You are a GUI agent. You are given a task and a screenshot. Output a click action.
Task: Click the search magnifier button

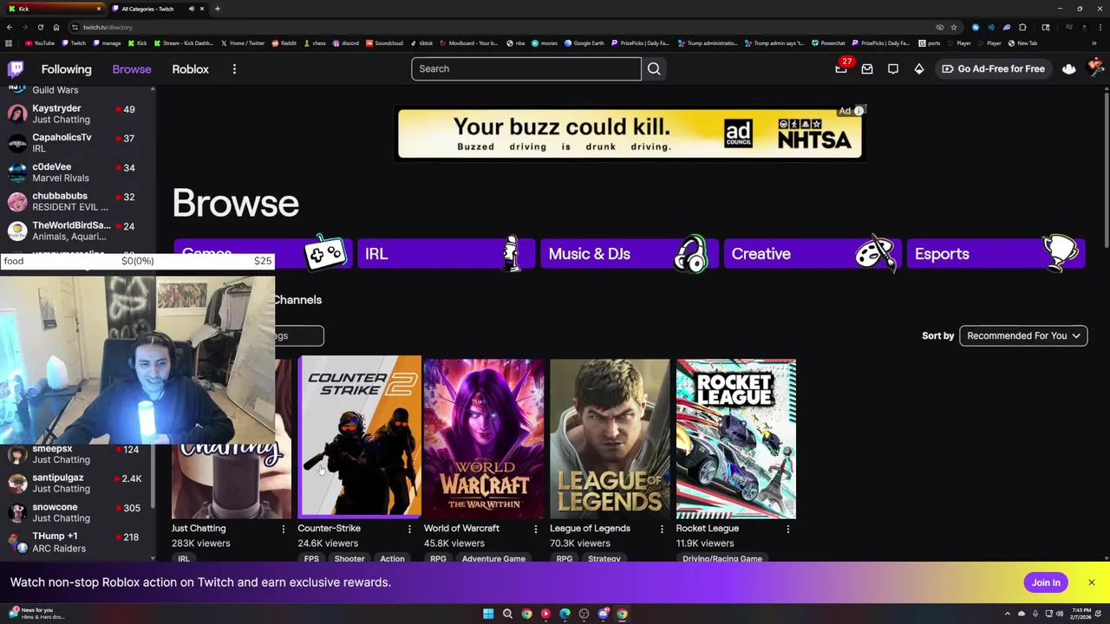[654, 68]
